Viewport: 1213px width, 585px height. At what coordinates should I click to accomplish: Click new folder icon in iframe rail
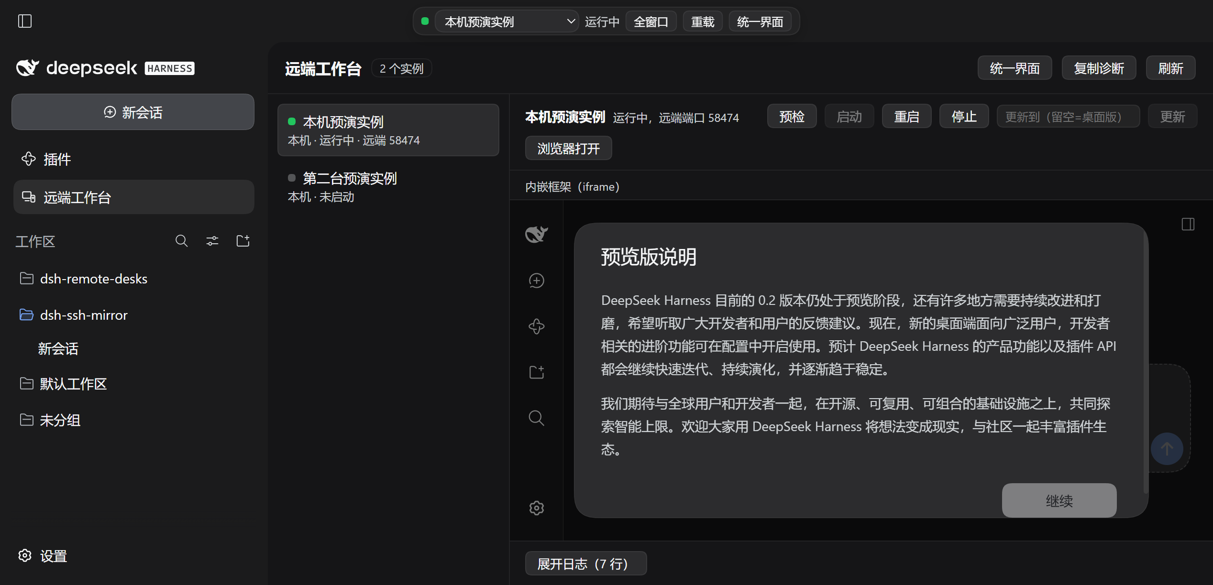[537, 372]
